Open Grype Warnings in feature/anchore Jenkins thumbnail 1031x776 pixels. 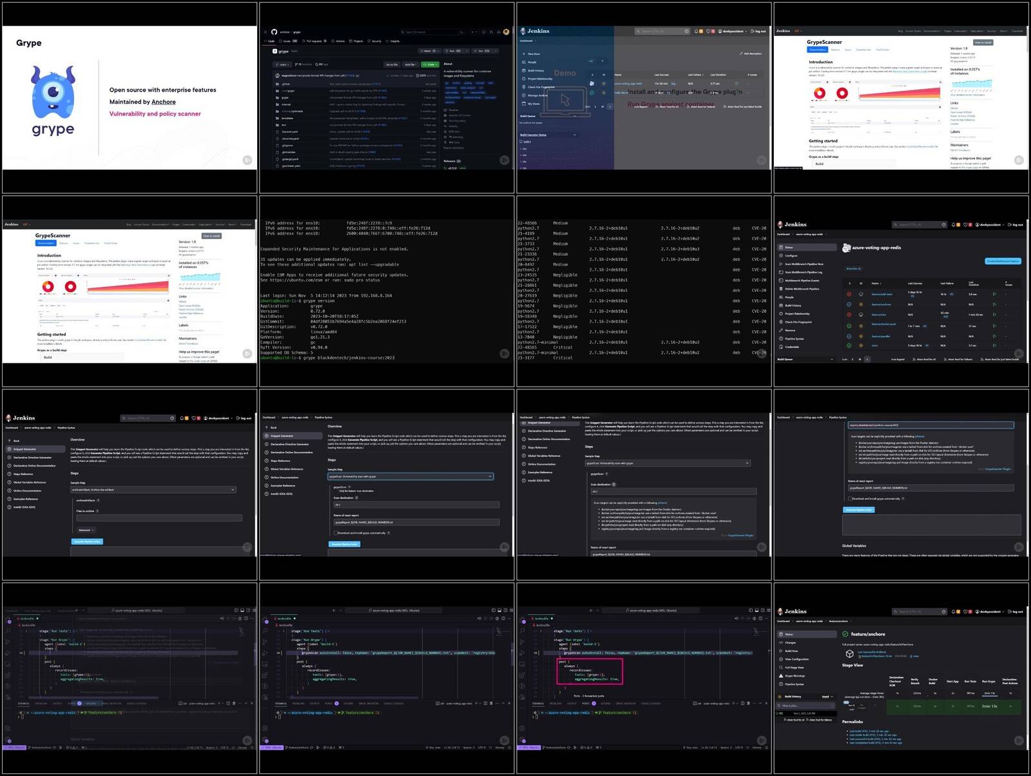pos(792,675)
